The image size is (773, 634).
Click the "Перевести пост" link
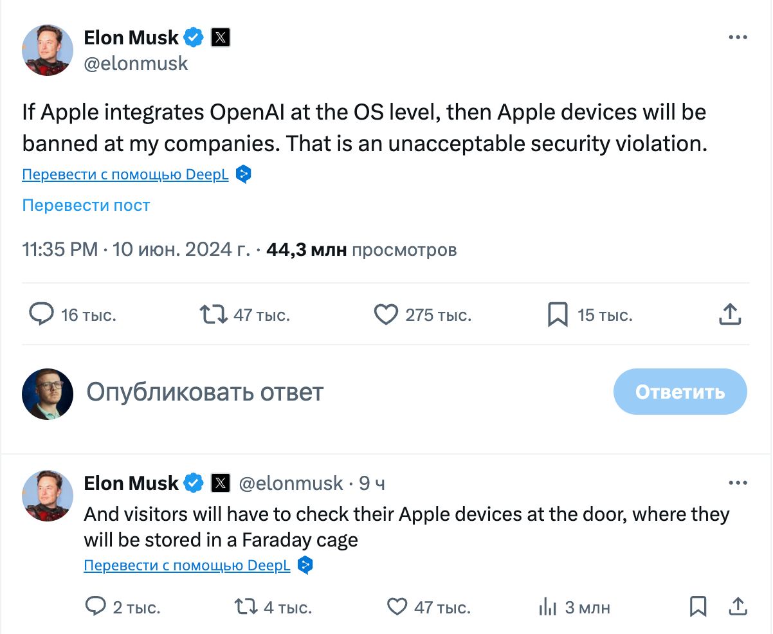(x=86, y=205)
